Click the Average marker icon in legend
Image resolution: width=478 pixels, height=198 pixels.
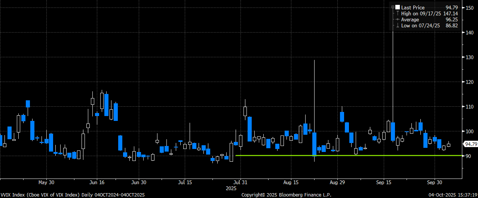398,19
